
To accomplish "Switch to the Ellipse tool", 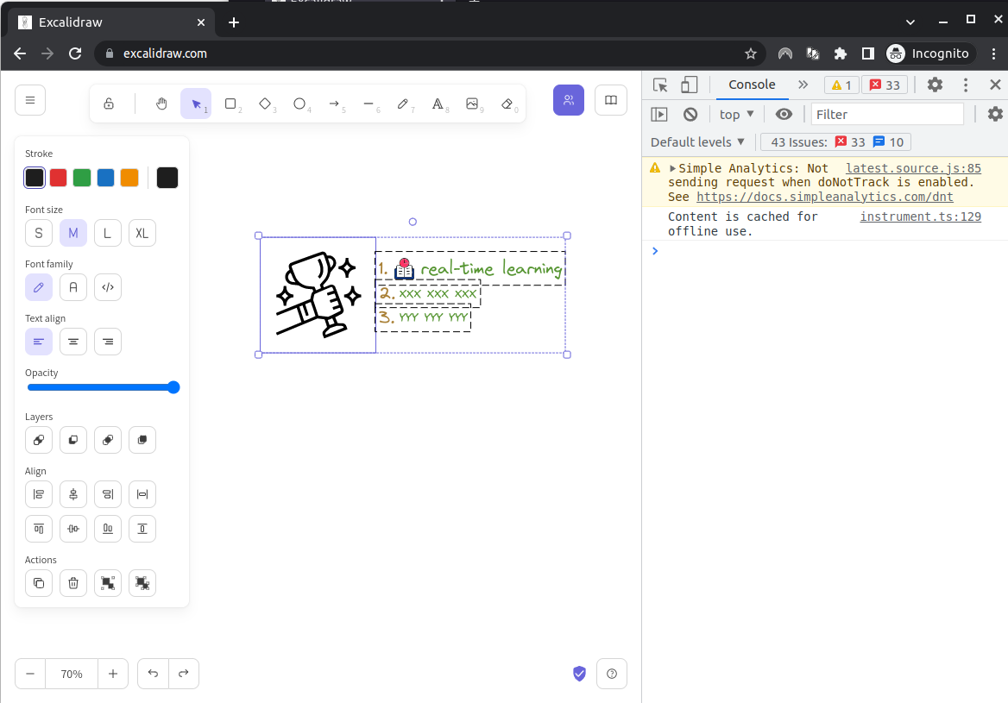I will click(x=300, y=104).
